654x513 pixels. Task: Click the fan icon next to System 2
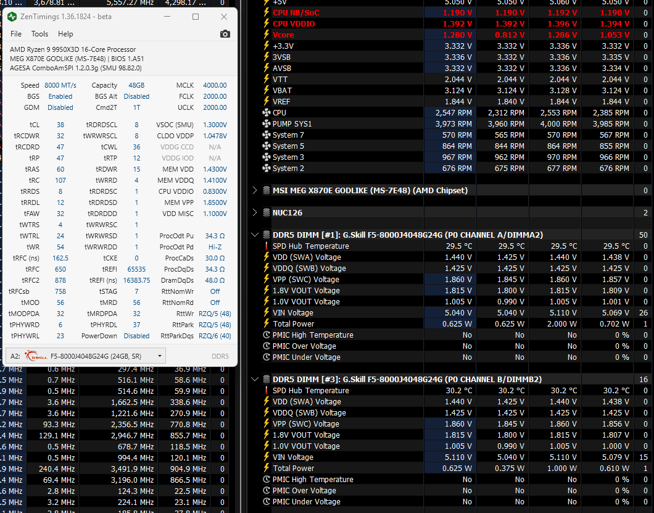(x=266, y=168)
